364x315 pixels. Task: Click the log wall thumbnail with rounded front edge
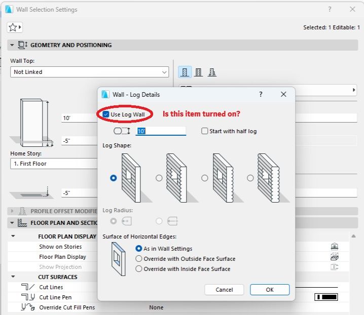click(x=228, y=178)
